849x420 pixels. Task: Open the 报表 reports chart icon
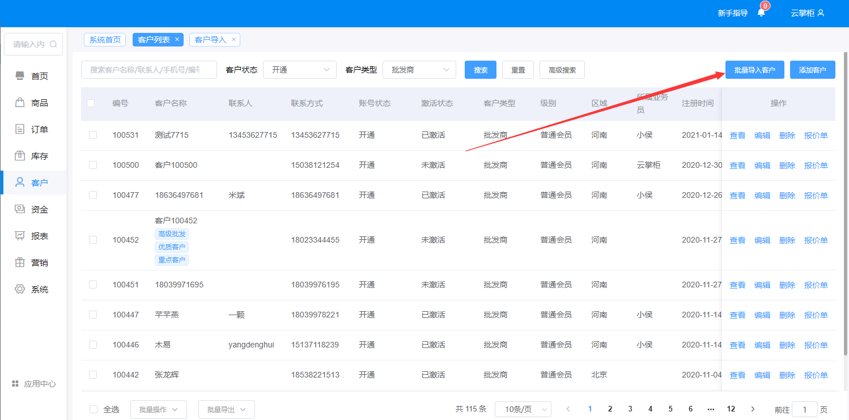click(x=20, y=236)
